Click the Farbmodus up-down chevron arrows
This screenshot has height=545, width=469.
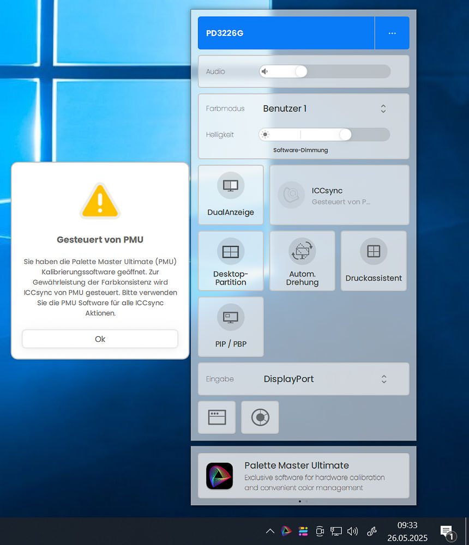point(383,108)
